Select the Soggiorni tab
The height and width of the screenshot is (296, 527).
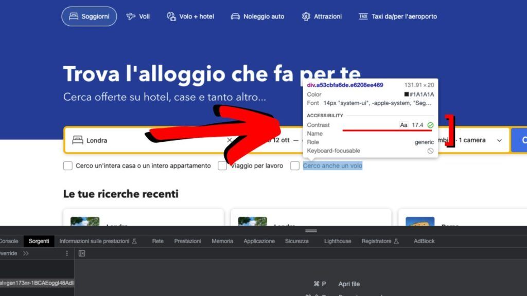coord(89,16)
